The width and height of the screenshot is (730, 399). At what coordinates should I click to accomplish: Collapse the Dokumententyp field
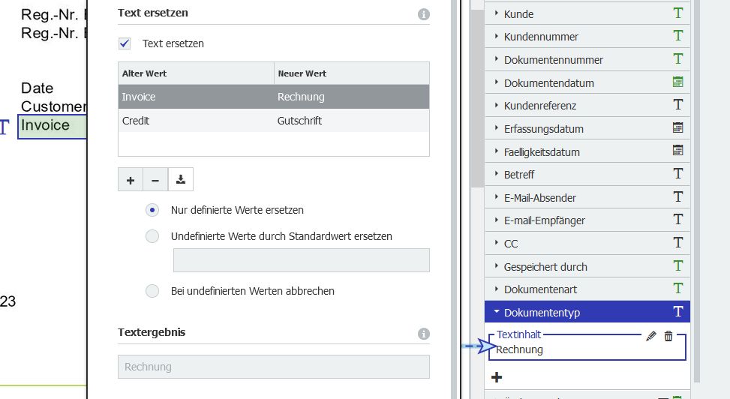[497, 312]
